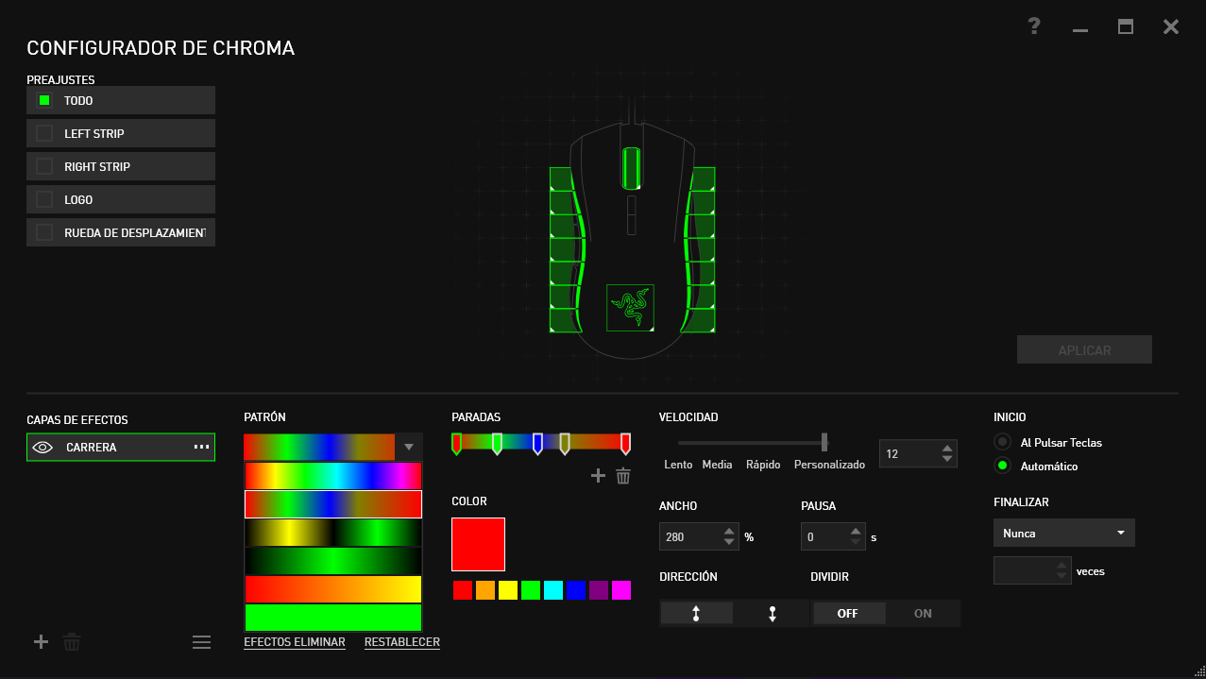The image size is (1206, 679).
Task: Increase the Pausa seconds value
Action: pos(855,532)
